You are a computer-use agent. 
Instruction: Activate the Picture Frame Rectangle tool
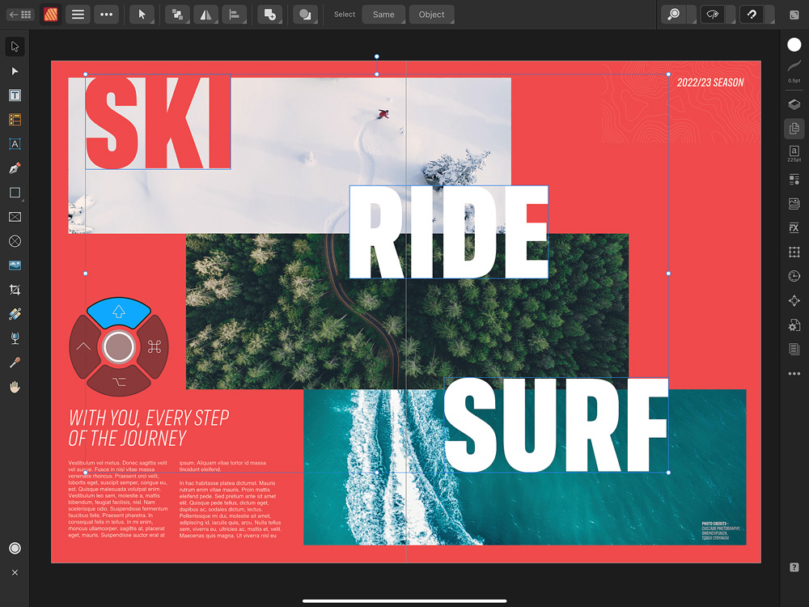(15, 217)
